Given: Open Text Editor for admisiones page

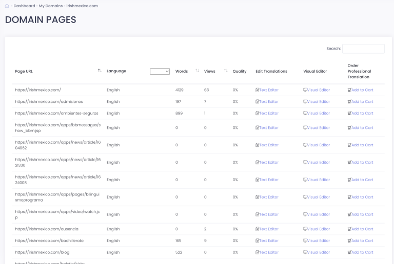Looking at the screenshot, I should pos(267,102).
